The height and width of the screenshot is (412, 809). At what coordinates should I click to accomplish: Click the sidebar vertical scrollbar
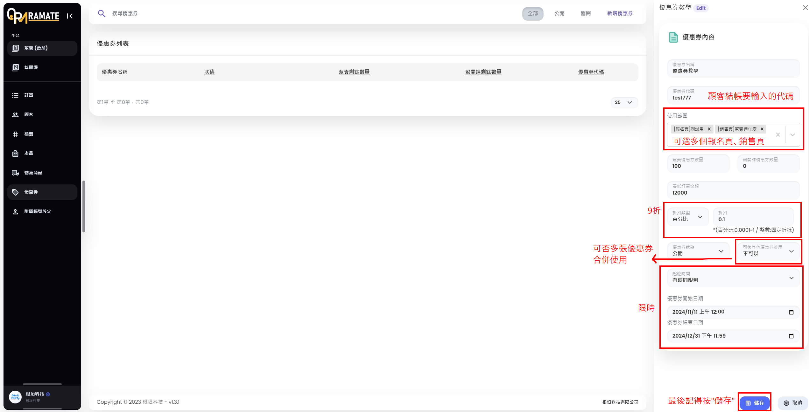tap(84, 207)
